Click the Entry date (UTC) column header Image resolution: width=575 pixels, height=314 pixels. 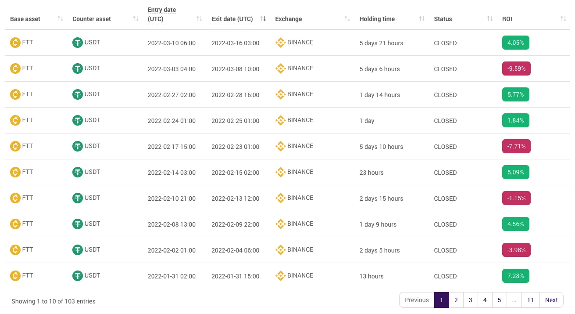162,14
